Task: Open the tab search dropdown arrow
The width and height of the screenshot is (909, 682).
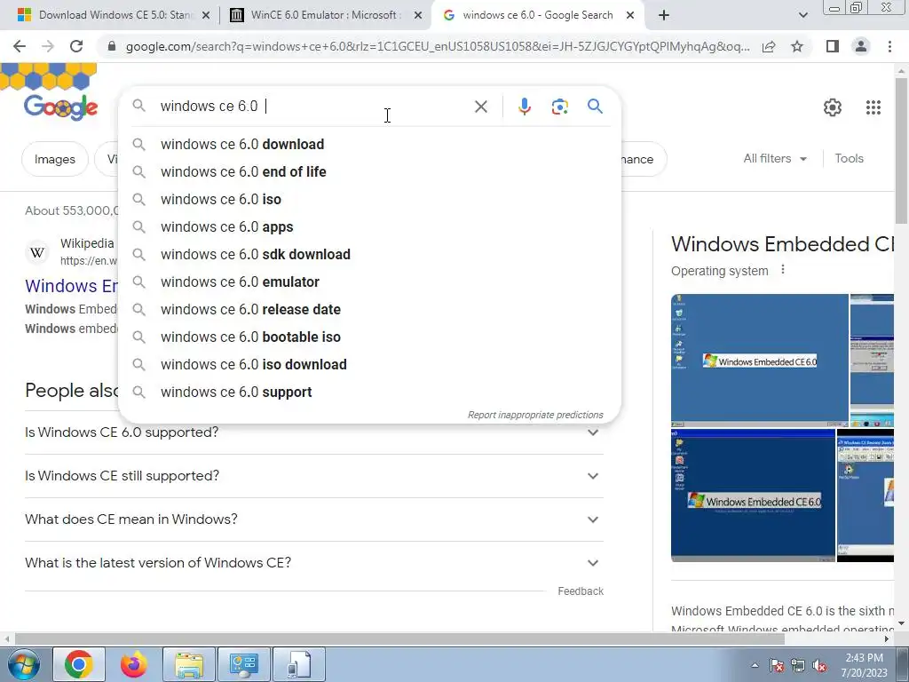Action: (x=802, y=15)
